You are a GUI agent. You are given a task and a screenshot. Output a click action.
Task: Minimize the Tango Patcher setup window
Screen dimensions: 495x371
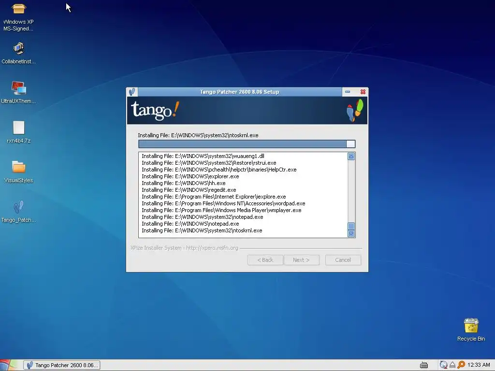tap(348, 92)
